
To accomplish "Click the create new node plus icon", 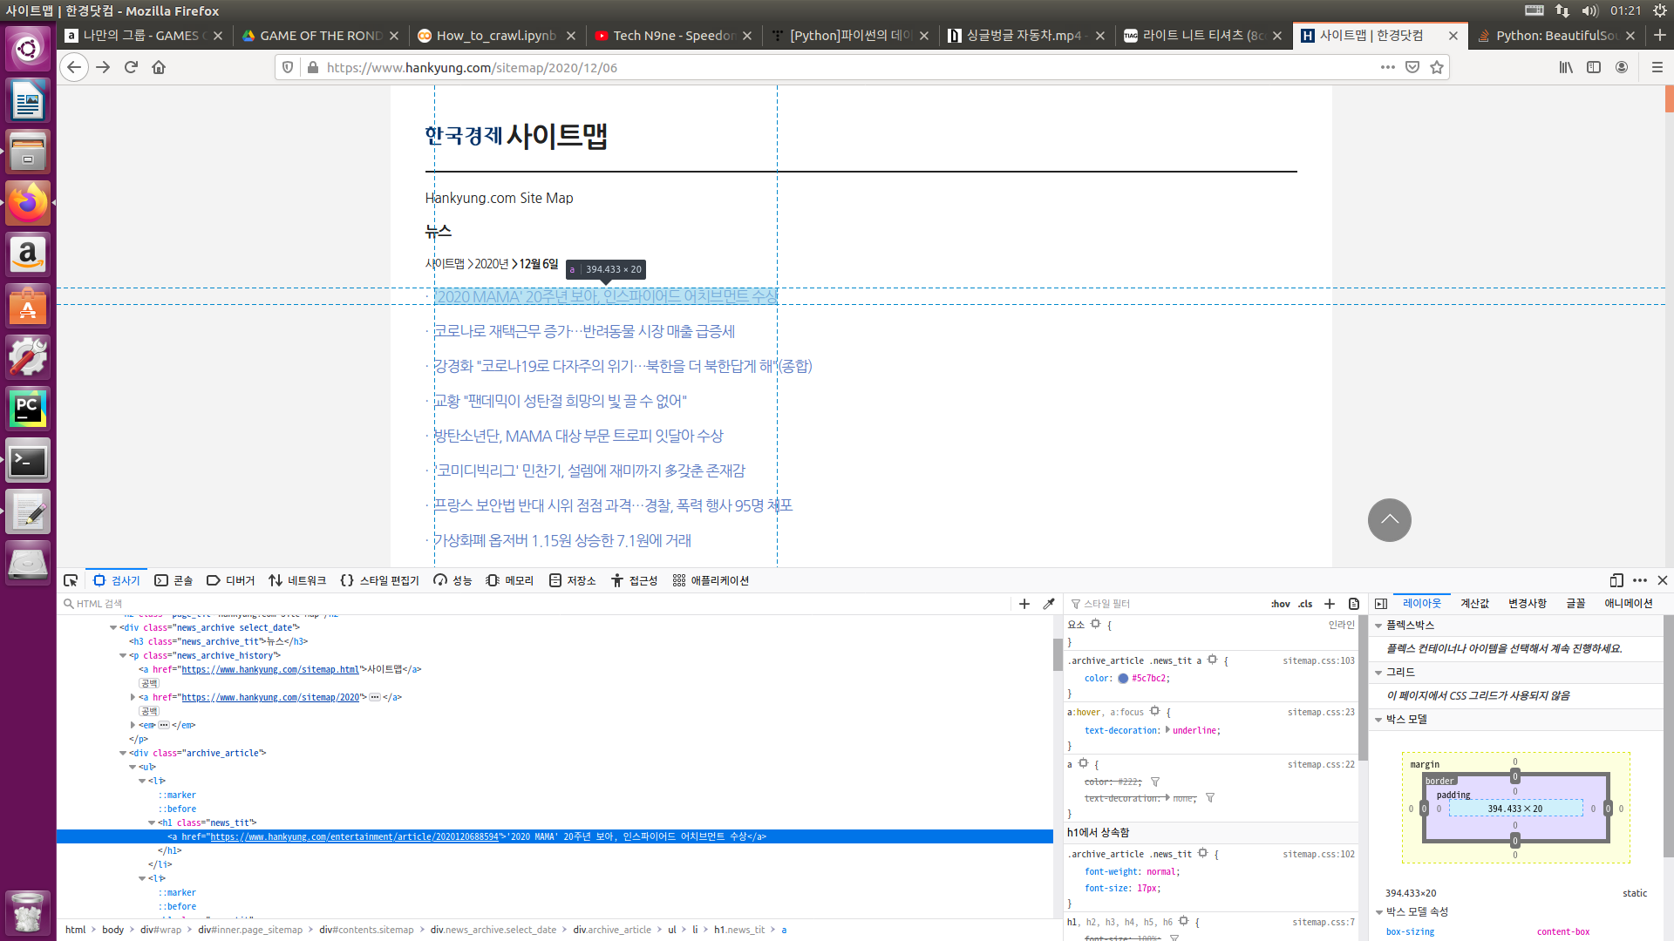I will (1024, 604).
